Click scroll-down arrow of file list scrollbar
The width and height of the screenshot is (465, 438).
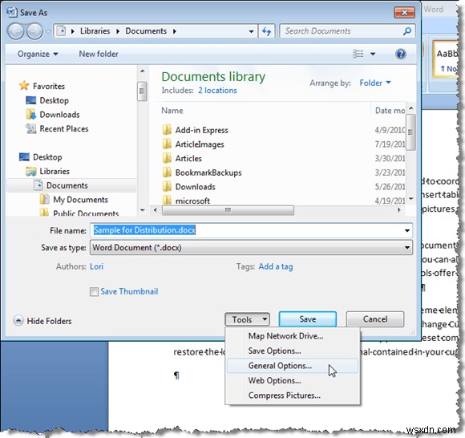click(410, 198)
